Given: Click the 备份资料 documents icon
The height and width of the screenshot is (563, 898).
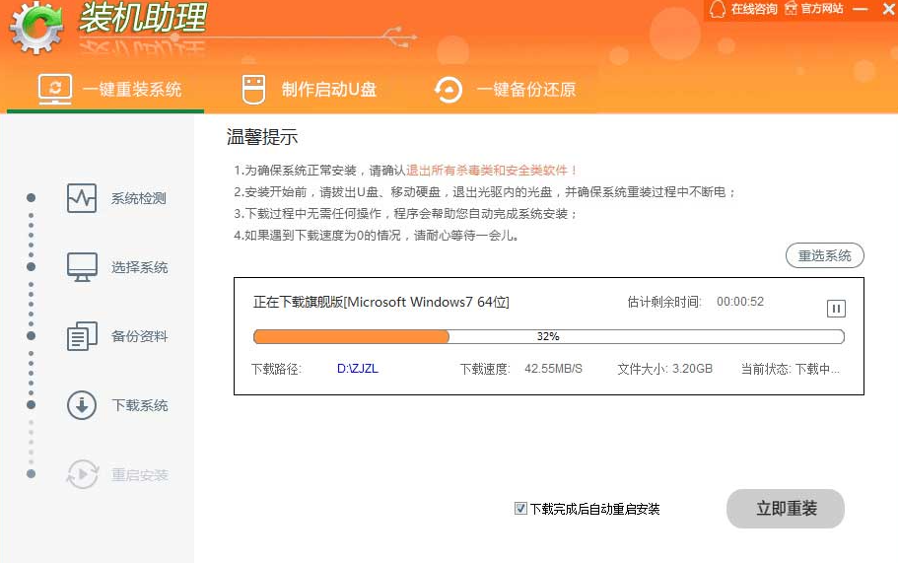Looking at the screenshot, I should pyautogui.click(x=82, y=336).
